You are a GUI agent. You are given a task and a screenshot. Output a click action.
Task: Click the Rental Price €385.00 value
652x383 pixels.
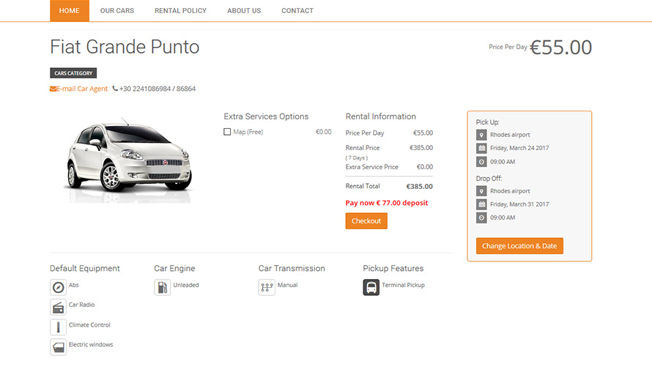(421, 148)
